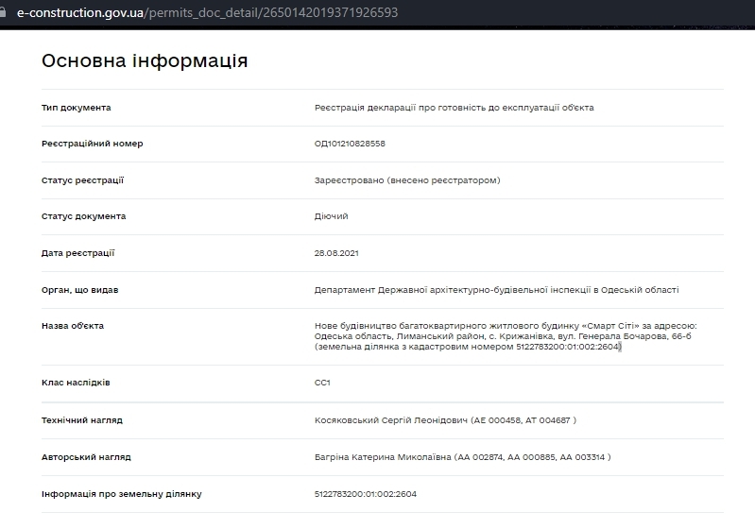This screenshot has height=529, width=755.
Task: Click the 'Статус документа' label
Action: (83, 216)
